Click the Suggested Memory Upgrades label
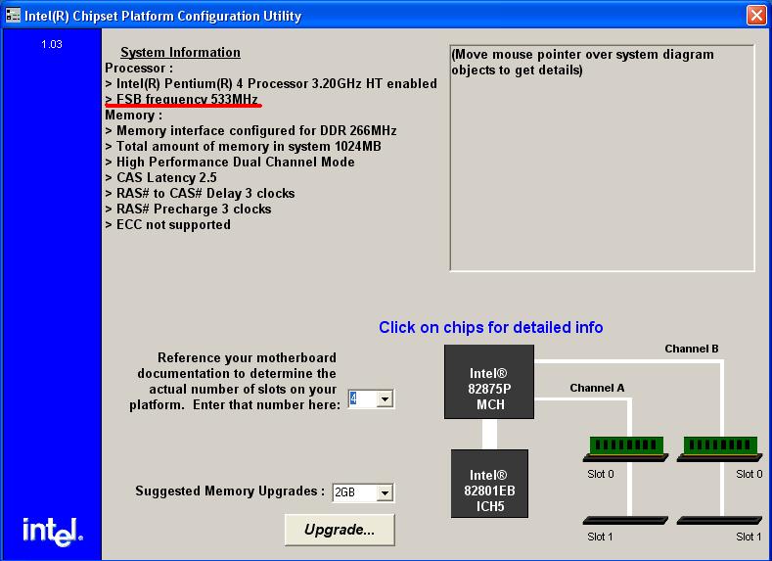The height and width of the screenshot is (561, 772). (230, 491)
